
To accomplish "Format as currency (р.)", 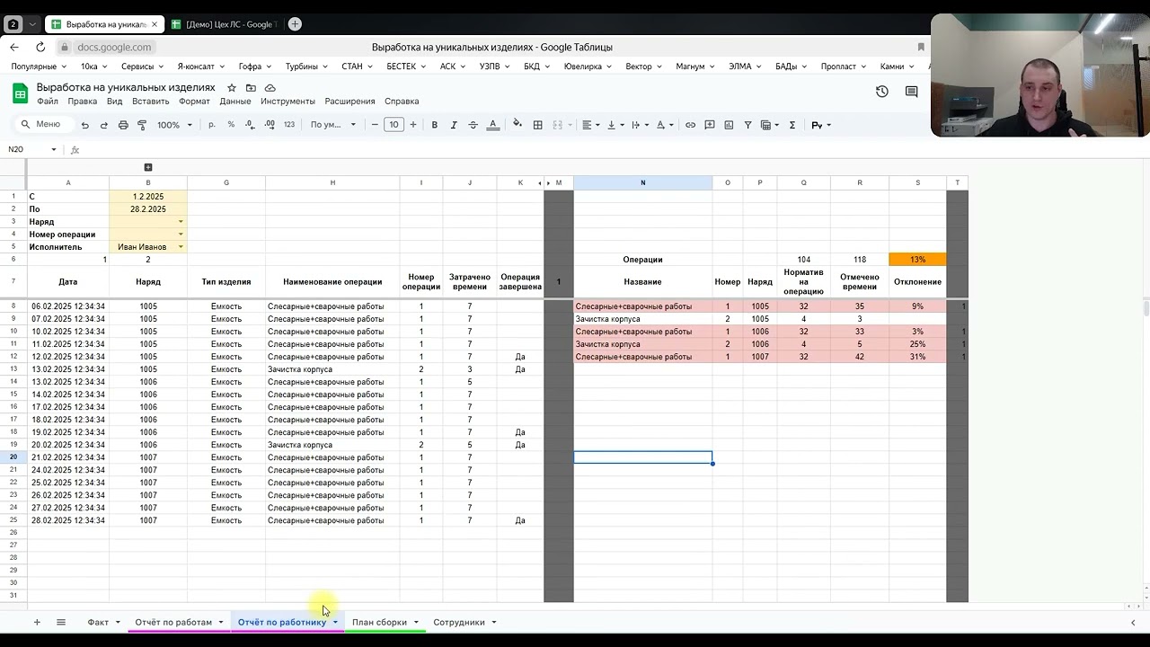I will 212,125.
